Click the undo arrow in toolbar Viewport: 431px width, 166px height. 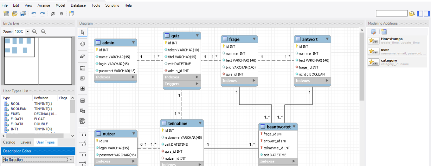(34, 14)
